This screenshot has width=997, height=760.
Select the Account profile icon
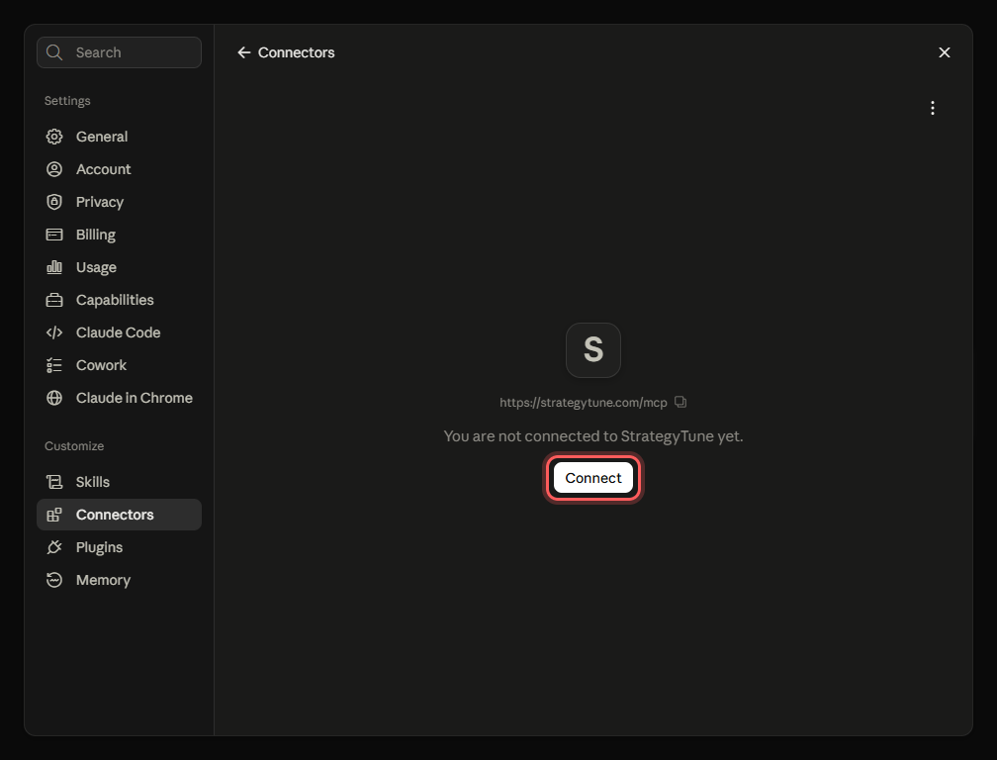(54, 169)
